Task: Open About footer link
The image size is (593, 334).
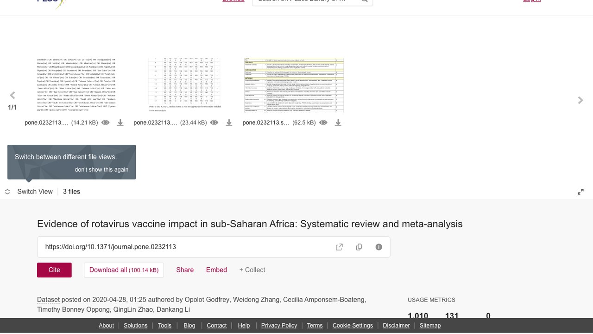Action: tap(106, 326)
